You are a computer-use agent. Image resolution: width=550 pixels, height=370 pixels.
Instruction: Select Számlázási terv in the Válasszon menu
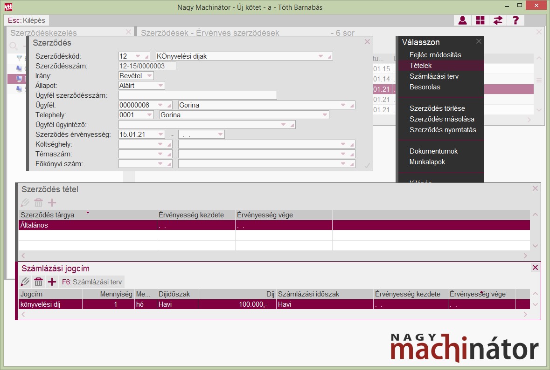click(434, 76)
